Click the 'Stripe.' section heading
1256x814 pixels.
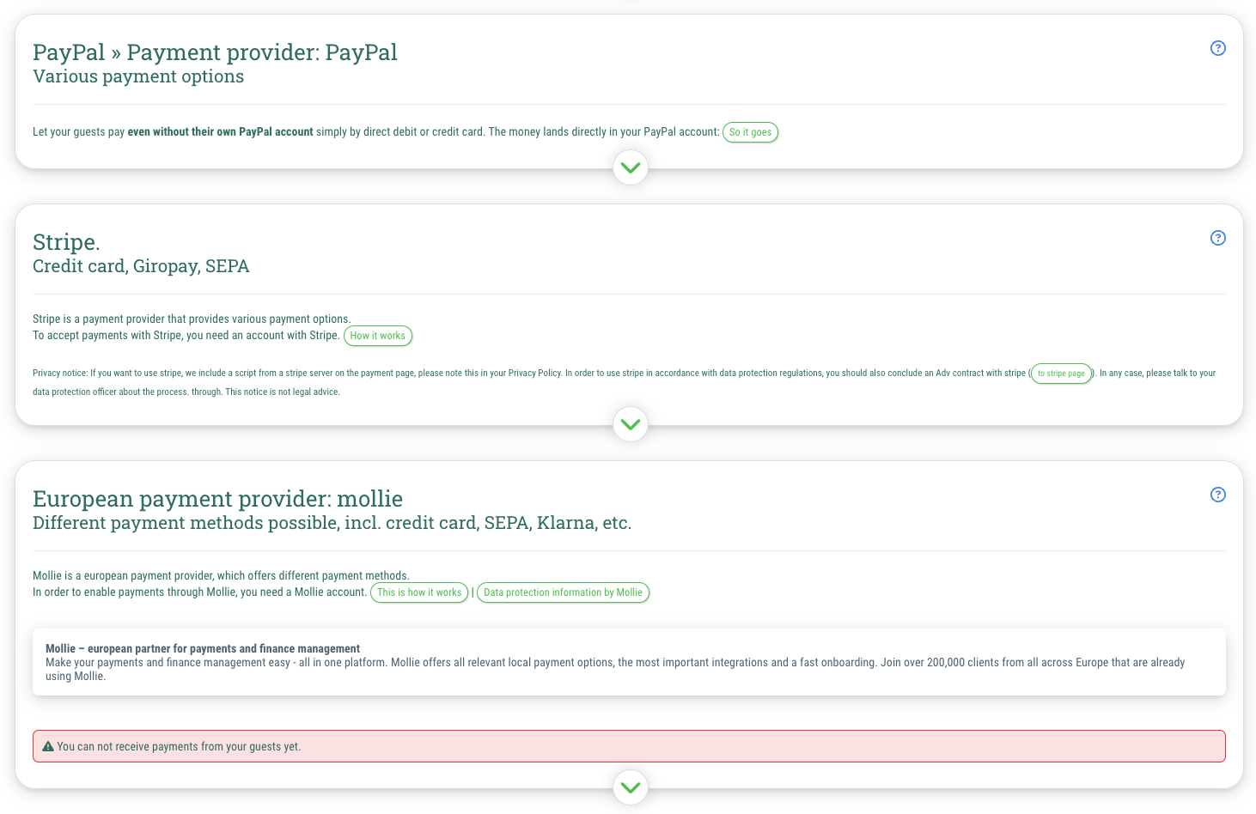point(66,242)
